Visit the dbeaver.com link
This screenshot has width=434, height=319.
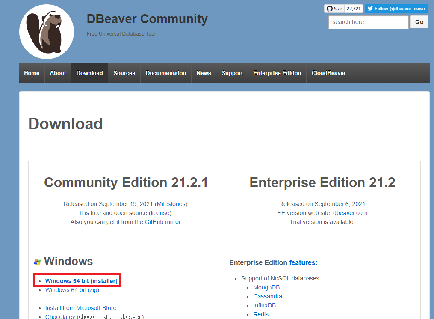(x=350, y=213)
